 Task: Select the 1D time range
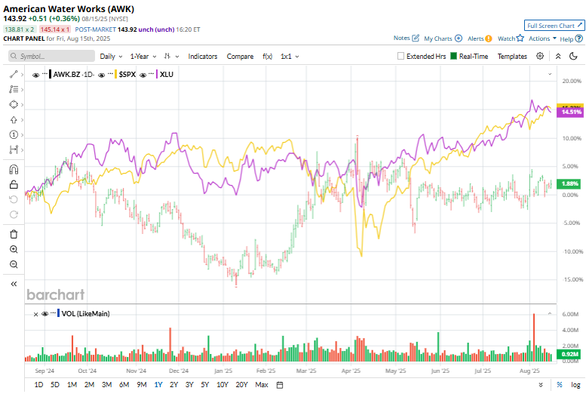(x=38, y=385)
